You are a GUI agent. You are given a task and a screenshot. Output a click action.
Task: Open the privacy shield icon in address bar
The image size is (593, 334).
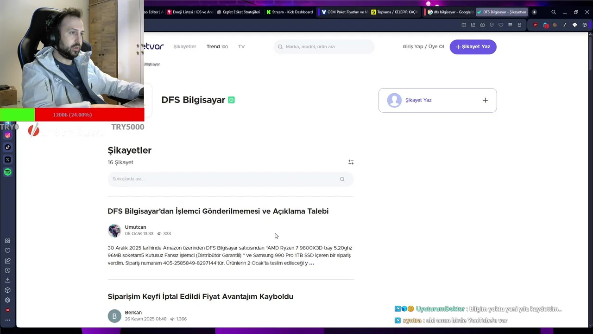point(492,25)
